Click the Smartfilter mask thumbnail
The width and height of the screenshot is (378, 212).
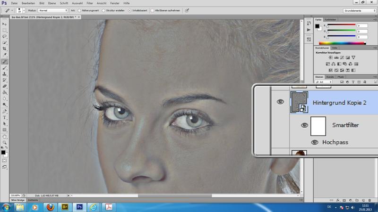(318, 126)
